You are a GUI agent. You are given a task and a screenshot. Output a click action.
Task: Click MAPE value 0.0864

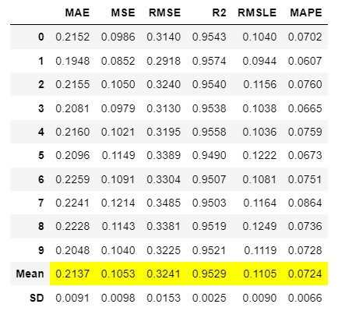click(305, 203)
